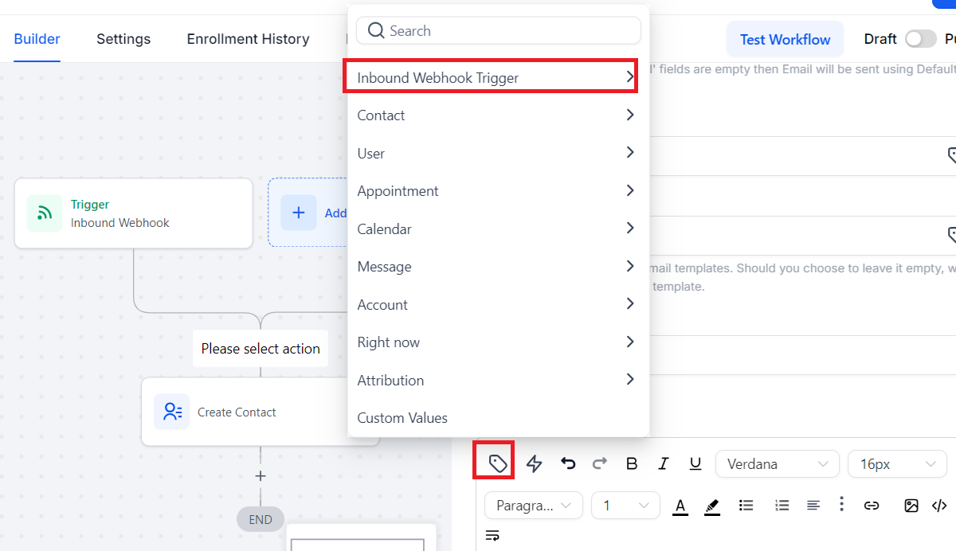Screen dimensions: 956x551
Task: Toggle the Draft/Publish switch
Action: [920, 39]
